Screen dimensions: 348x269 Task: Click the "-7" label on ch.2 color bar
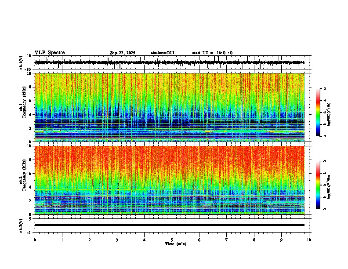tap(324, 209)
